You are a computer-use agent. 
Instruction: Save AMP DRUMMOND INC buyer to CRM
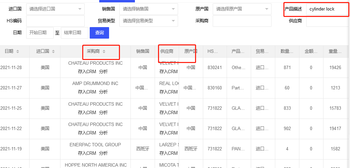(87, 92)
